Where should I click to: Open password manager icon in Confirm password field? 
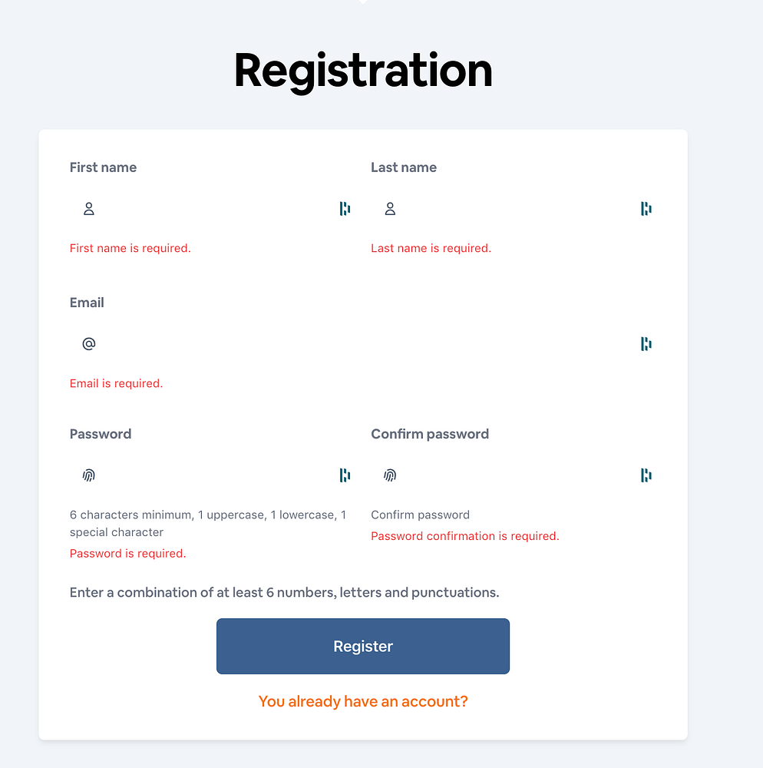(646, 475)
